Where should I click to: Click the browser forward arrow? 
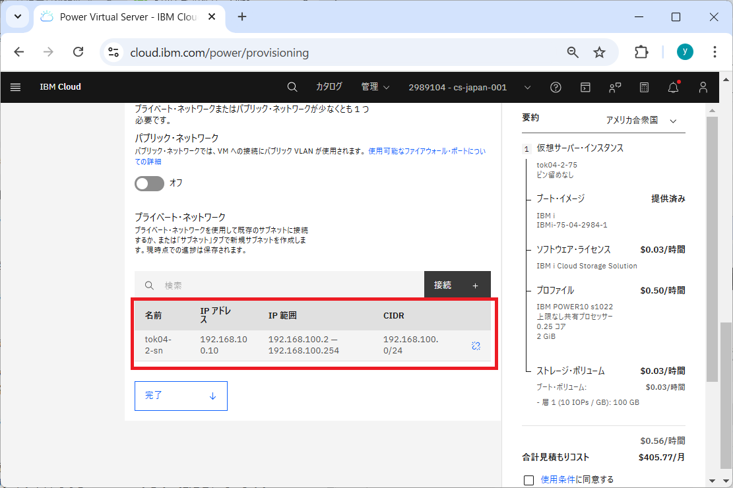pos(48,52)
